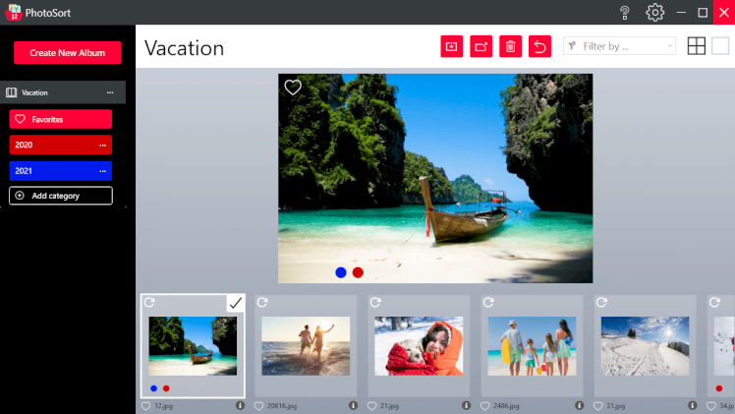
Task: Open Vacation album options menu dots
Action: click(x=110, y=92)
